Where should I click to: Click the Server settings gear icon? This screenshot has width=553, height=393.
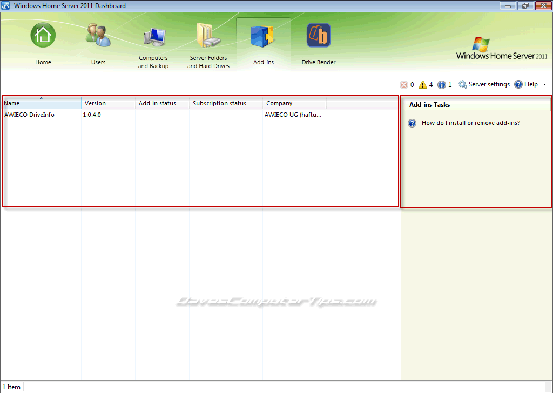pyautogui.click(x=462, y=84)
